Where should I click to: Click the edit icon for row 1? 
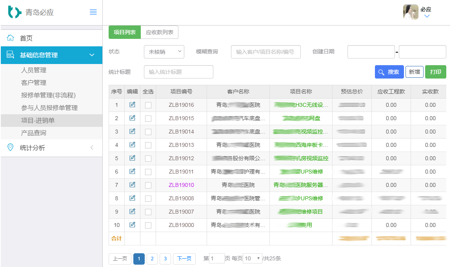132,105
